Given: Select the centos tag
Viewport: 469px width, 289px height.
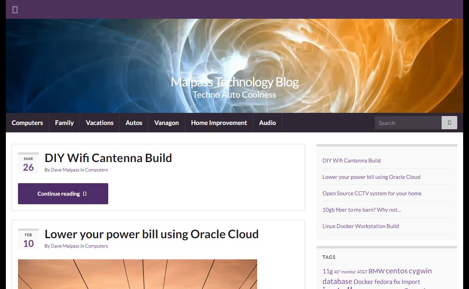Looking at the screenshot, I should click(x=396, y=271).
